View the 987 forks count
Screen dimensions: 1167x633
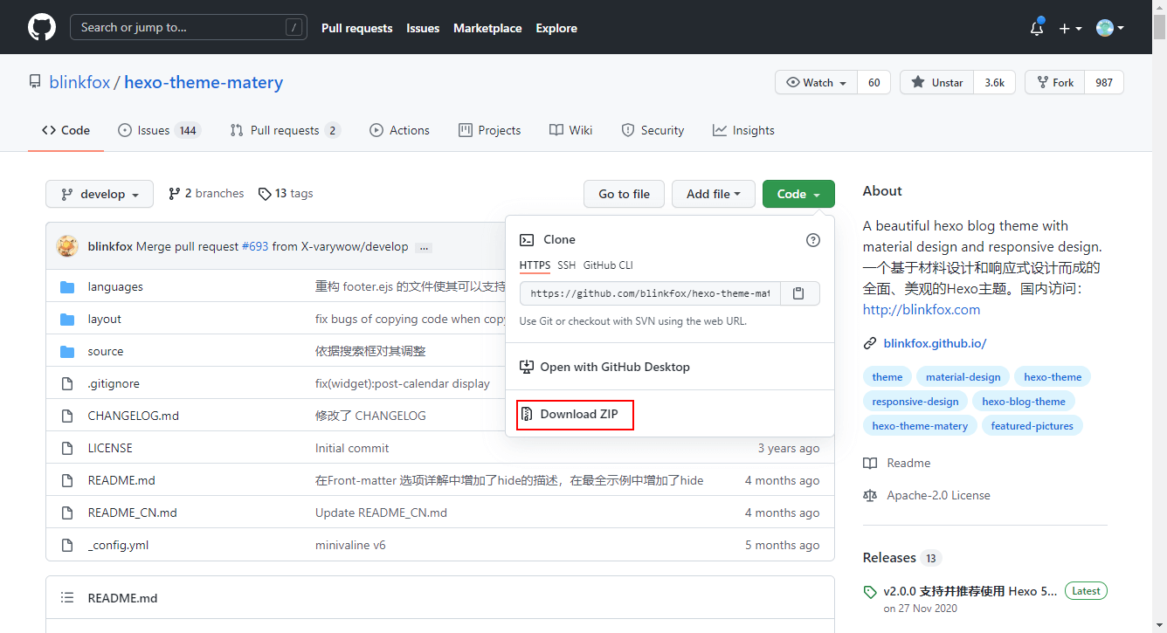pyautogui.click(x=1104, y=82)
